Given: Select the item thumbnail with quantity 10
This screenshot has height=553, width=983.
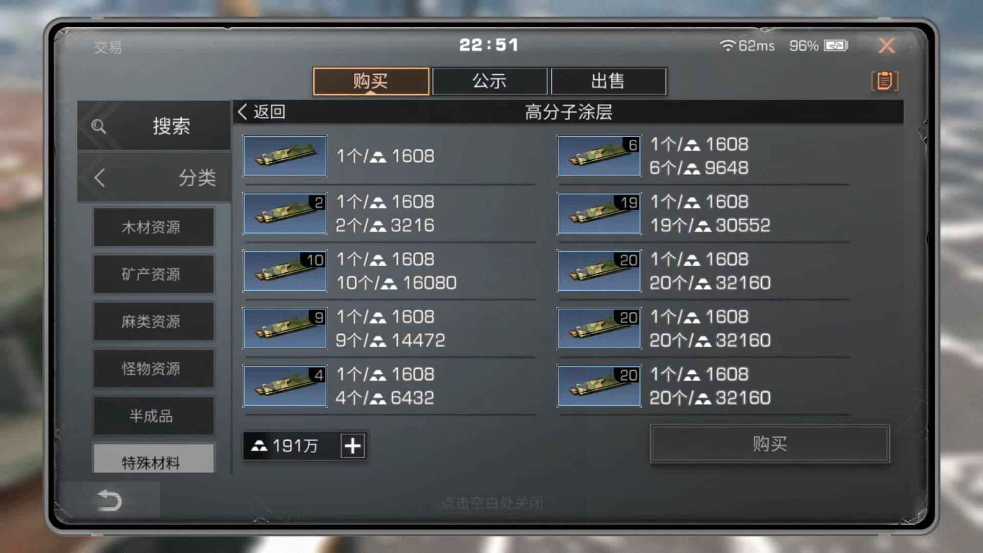Looking at the screenshot, I should [x=285, y=271].
